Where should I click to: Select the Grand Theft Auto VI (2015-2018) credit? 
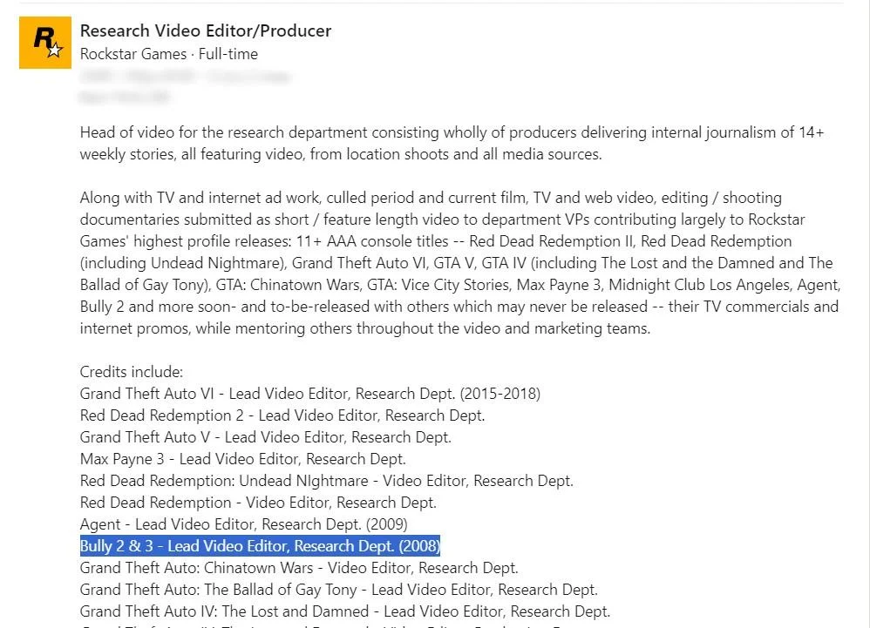coord(309,394)
